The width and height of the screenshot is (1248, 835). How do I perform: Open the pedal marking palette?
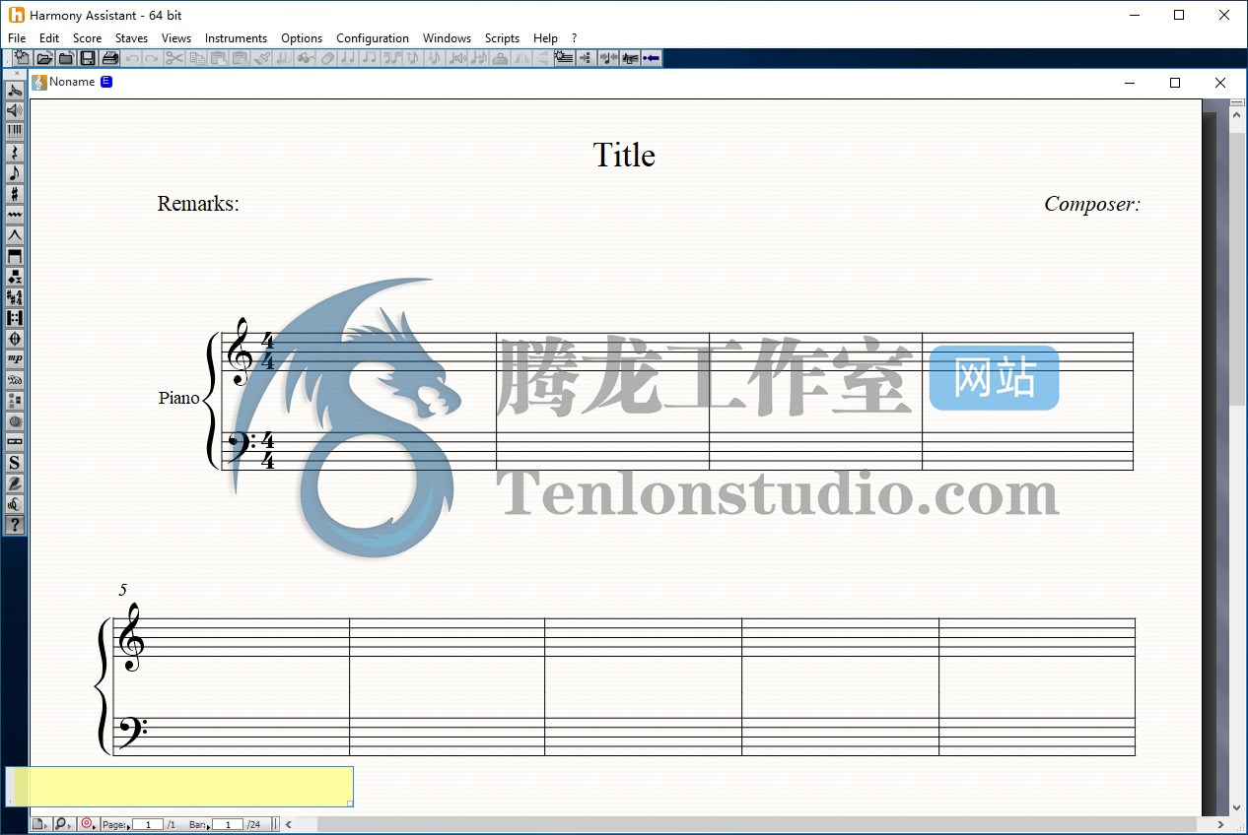(x=15, y=380)
